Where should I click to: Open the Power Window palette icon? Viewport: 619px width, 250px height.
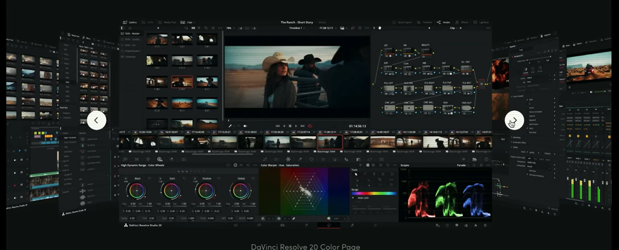(x=311, y=159)
